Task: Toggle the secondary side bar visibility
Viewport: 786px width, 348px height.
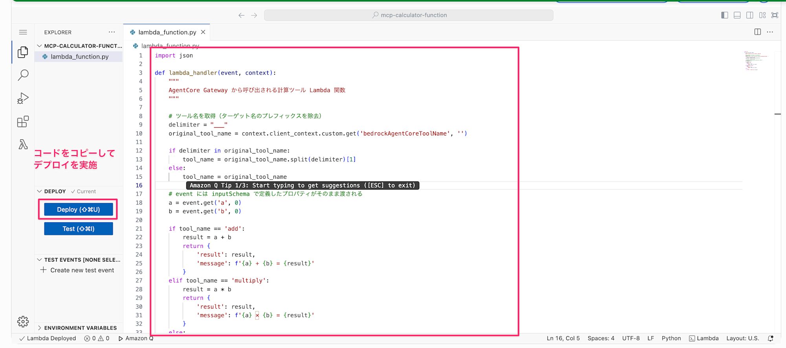Action: [749, 15]
